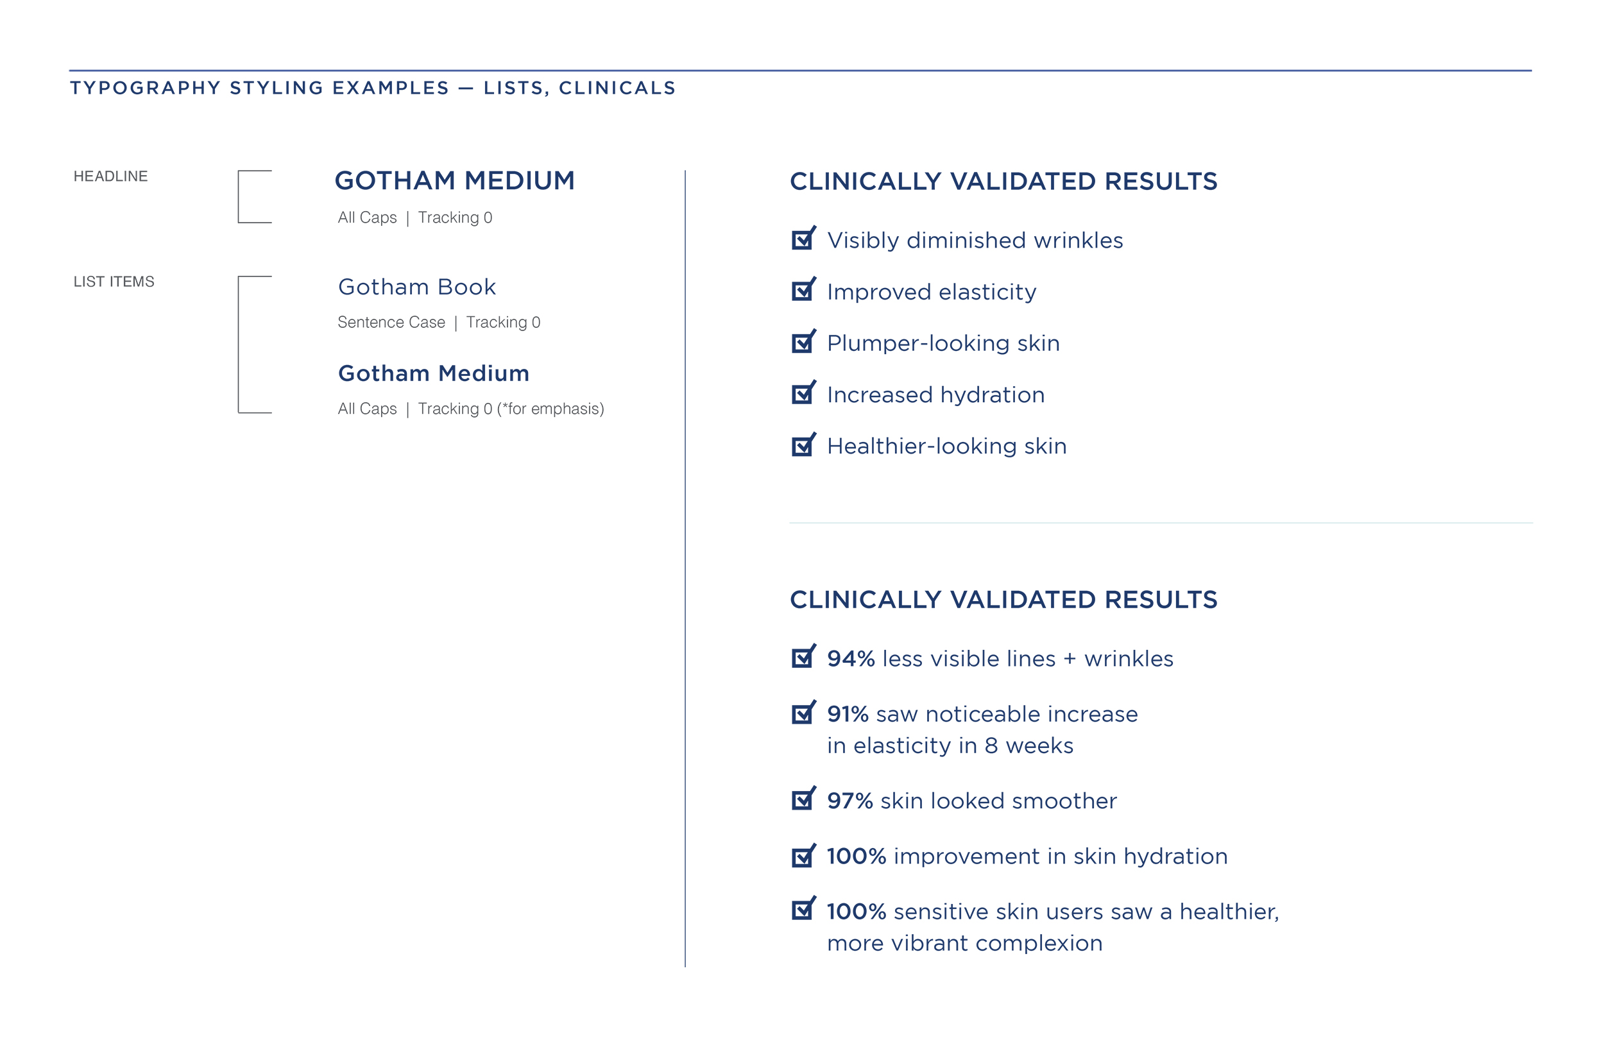Viewport: 1604px width, 1038px height.
Task: Click the LIST ITEMS section label
Action: [114, 282]
